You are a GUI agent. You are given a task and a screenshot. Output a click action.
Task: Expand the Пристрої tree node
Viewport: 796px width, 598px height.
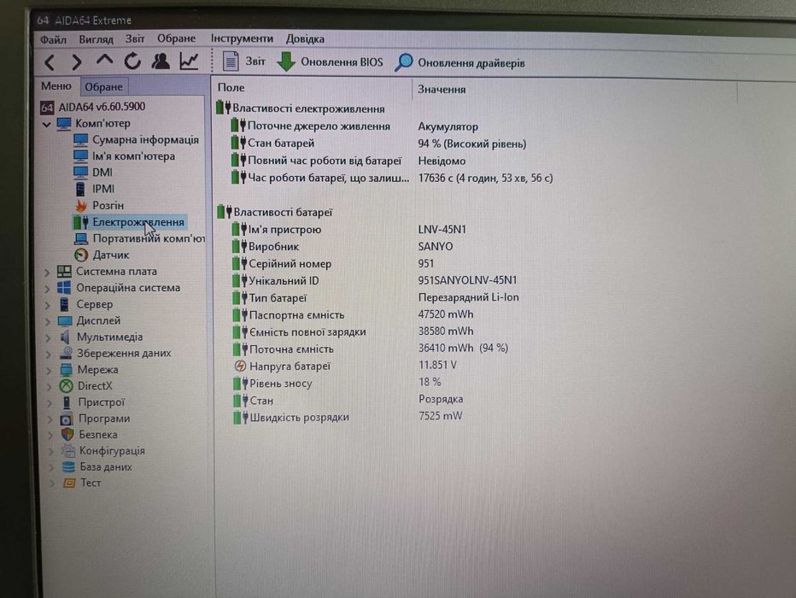[50, 402]
